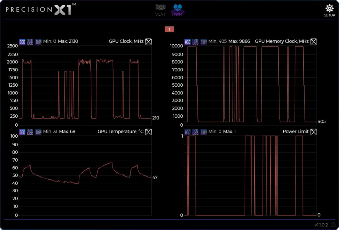Click the GPU Memory Clock, MHz title
Viewport: 339px width, 230px height.
coord(282,41)
